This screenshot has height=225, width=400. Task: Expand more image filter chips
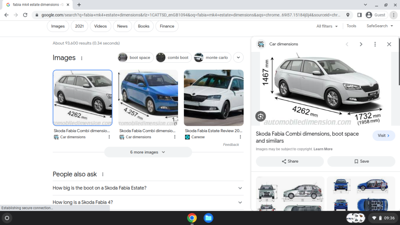(238, 58)
